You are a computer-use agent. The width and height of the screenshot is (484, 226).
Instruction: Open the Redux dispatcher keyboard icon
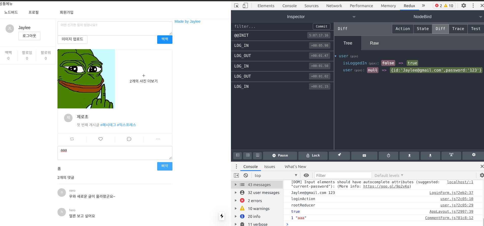tap(364, 156)
